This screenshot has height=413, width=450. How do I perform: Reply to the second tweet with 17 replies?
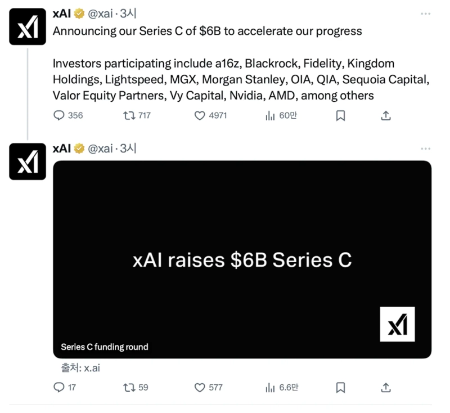[60, 387]
